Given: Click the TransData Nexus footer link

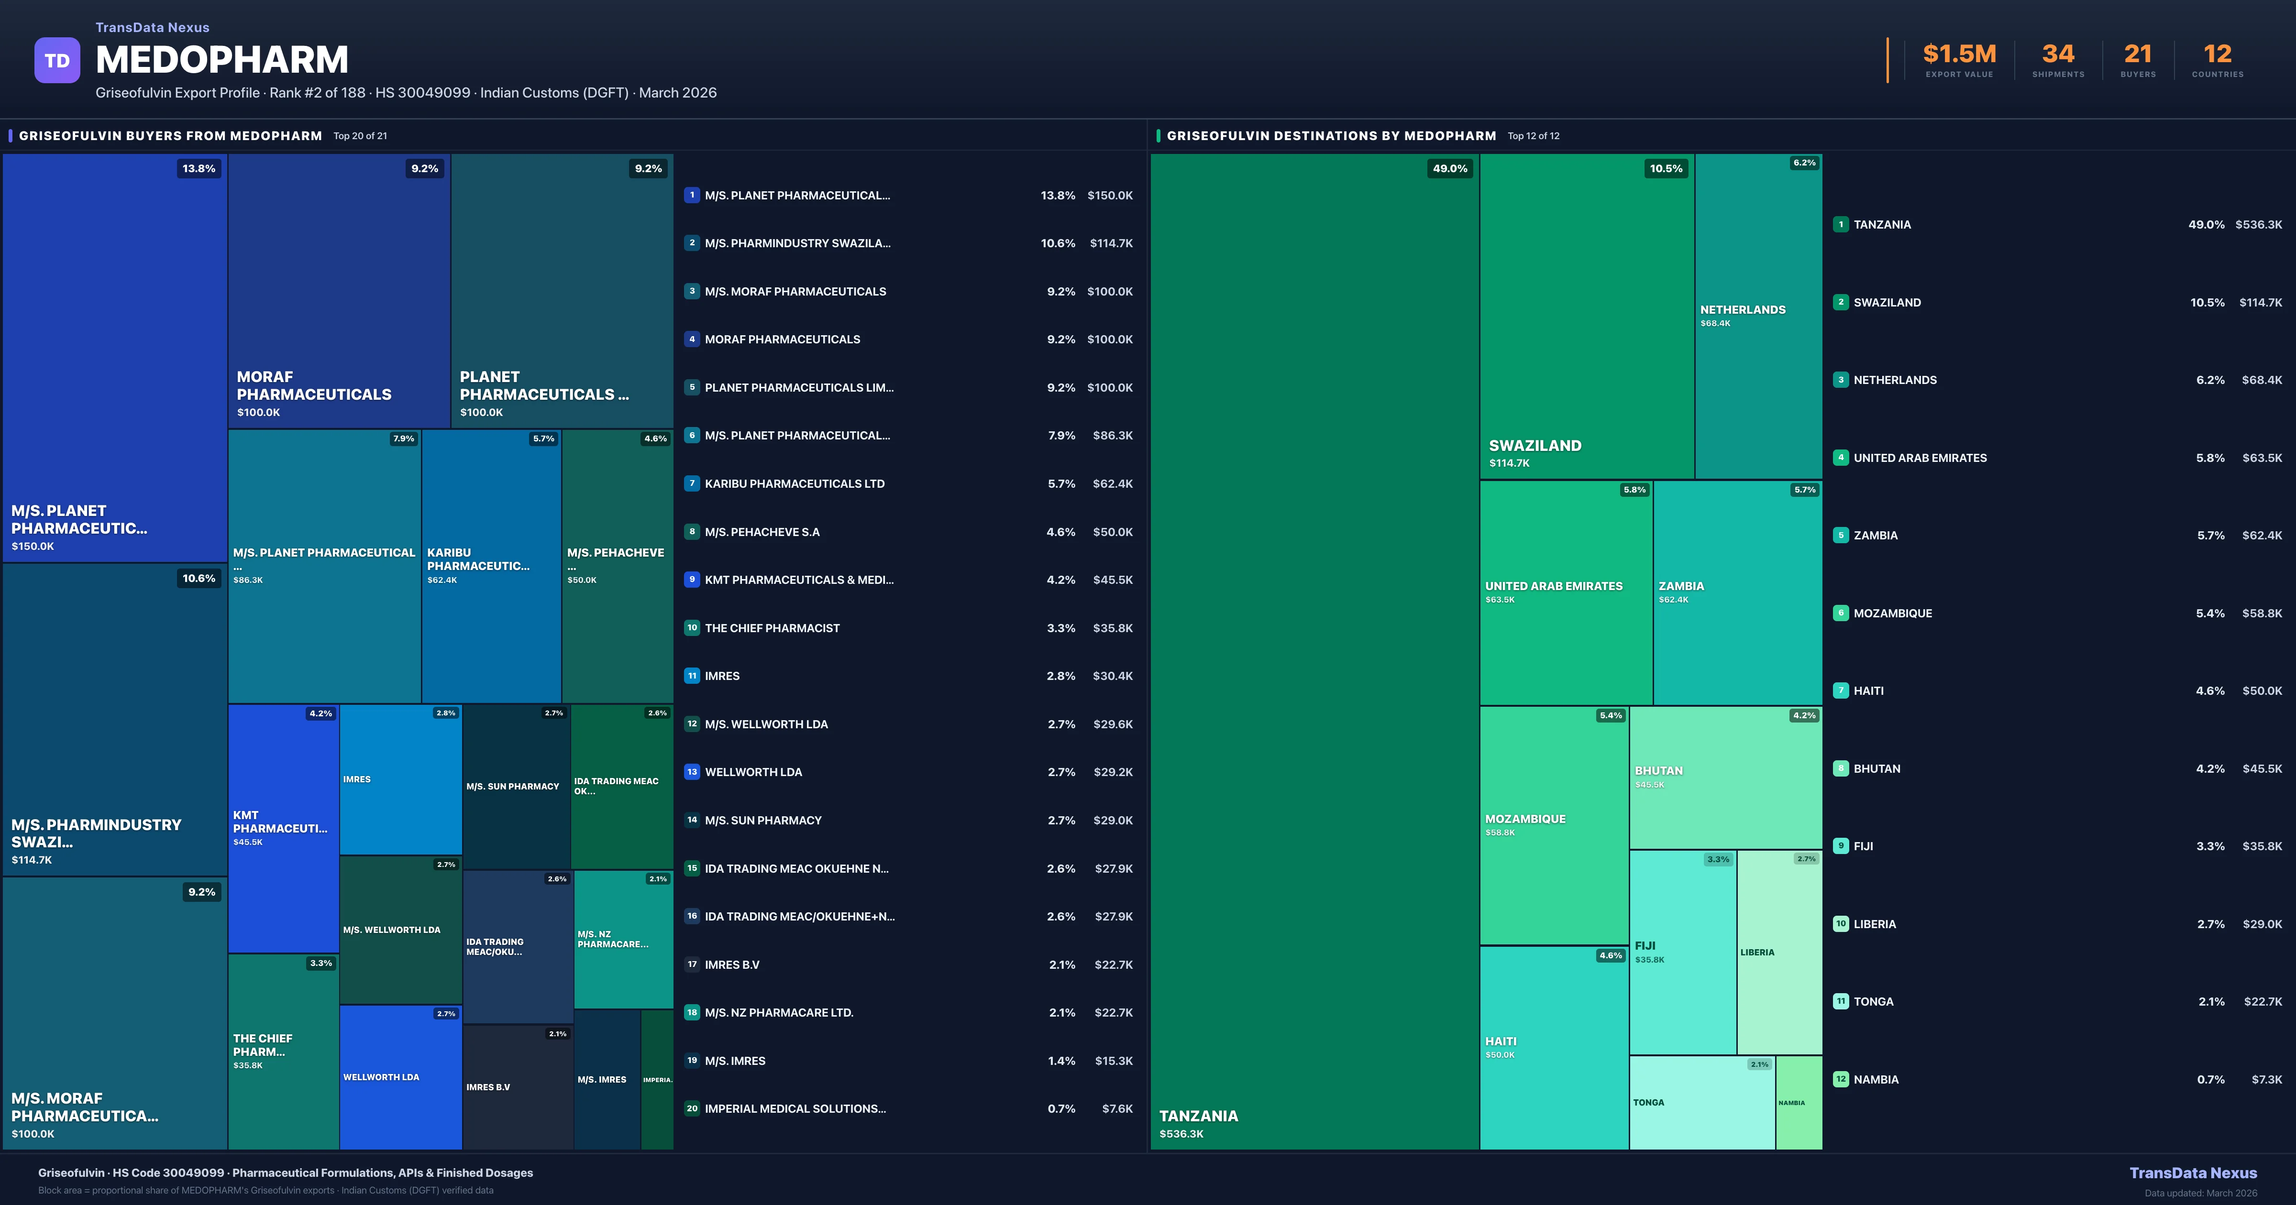Looking at the screenshot, I should pyautogui.click(x=2193, y=1173).
